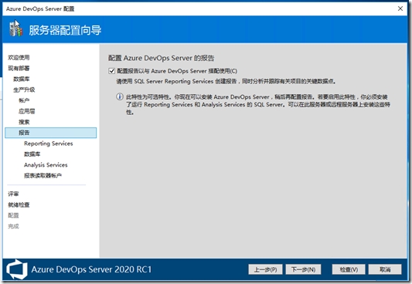412x284 pixels.
Task: Open Reporting Services step in sidebar
Action: (49, 144)
